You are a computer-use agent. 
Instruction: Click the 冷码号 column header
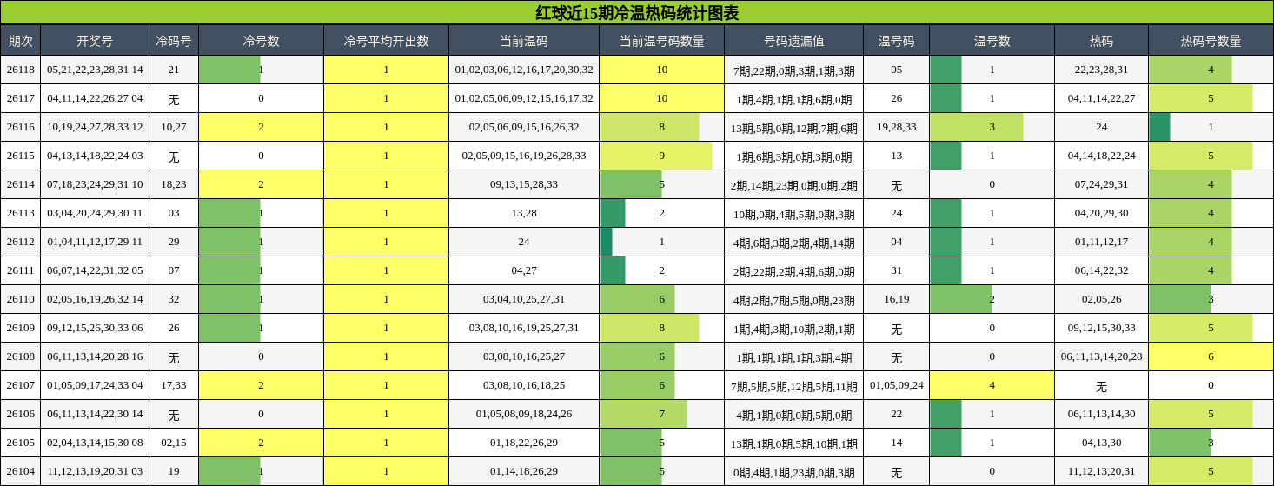pos(174,41)
